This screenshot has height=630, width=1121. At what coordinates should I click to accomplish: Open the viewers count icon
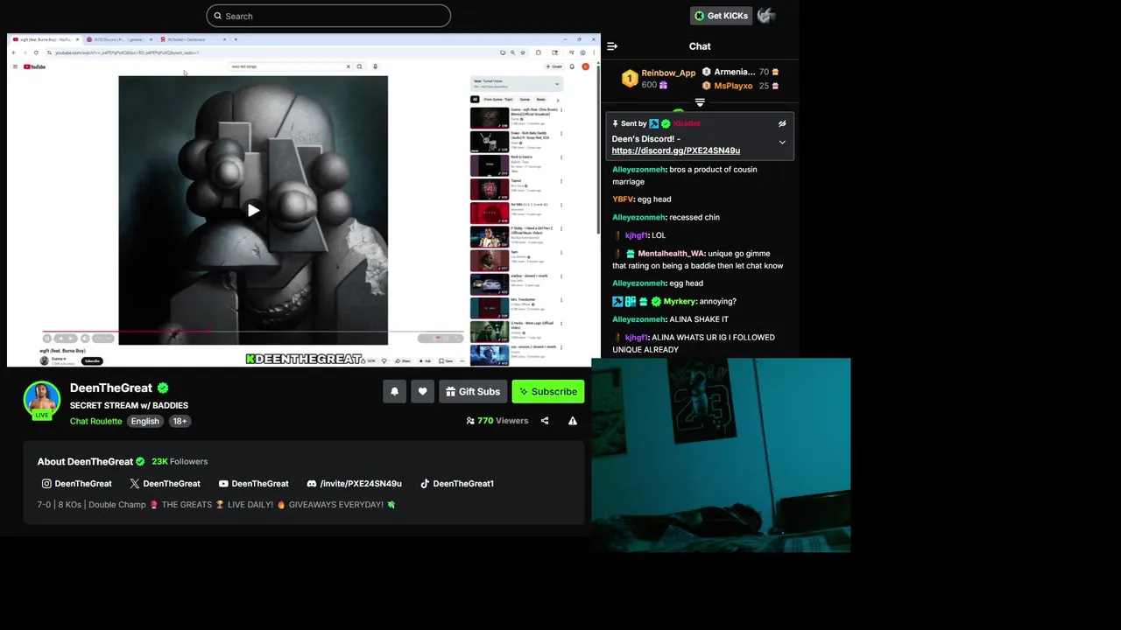470,421
